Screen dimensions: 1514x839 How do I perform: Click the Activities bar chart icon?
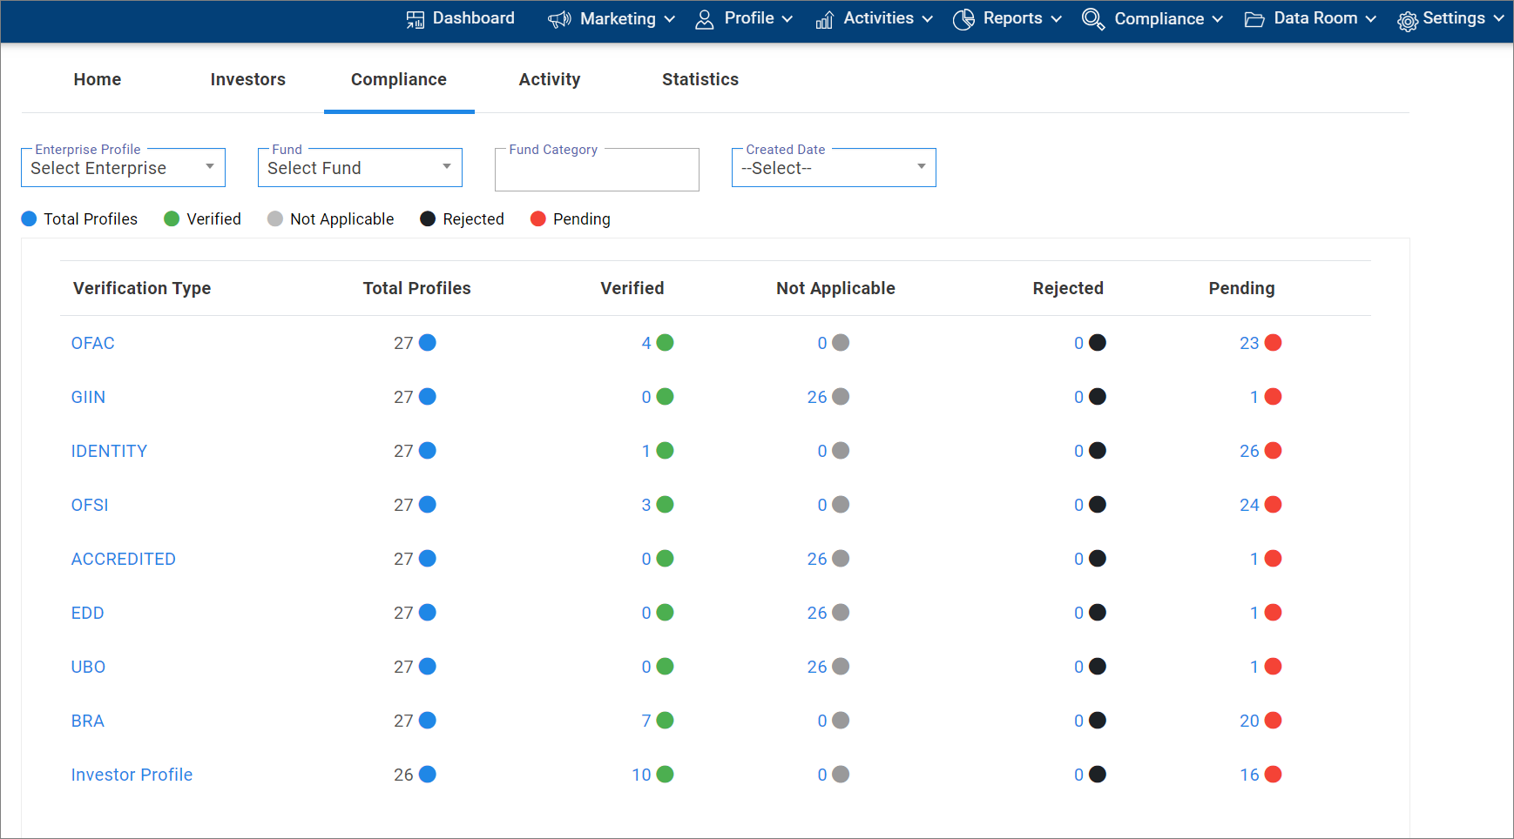point(824,19)
